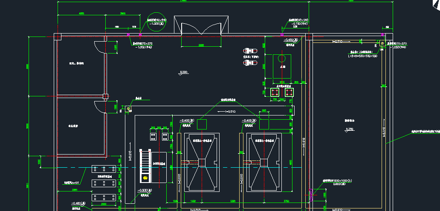Image resolution: width=440 pixels, height=211 pixels.
Task: Select the sump symbol in the top-right room corner
Action: click(382, 43)
